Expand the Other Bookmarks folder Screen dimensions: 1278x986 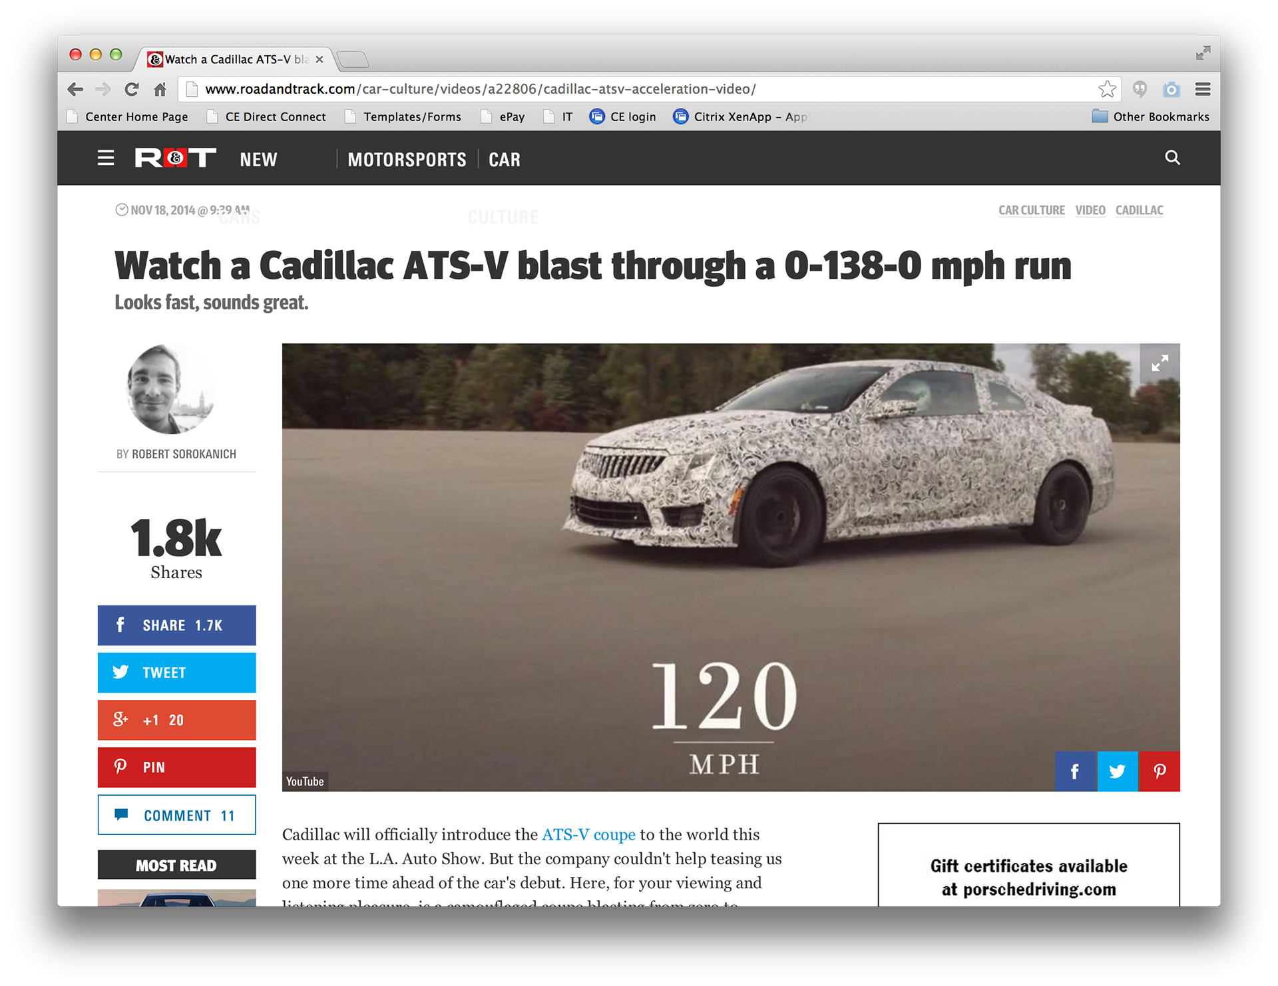[1151, 117]
